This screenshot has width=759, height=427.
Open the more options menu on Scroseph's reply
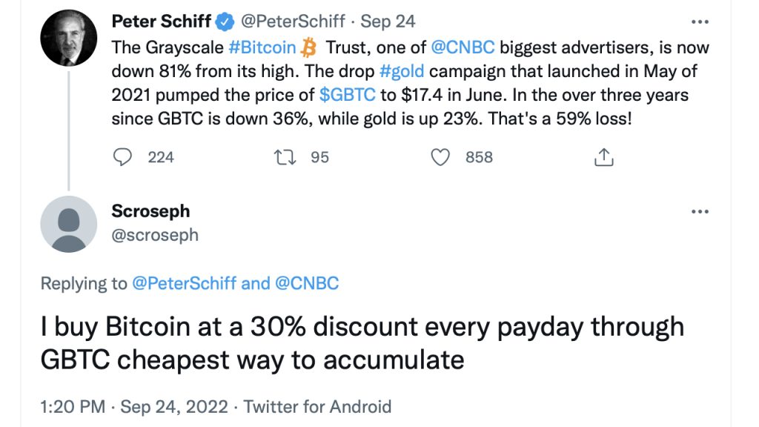[700, 211]
